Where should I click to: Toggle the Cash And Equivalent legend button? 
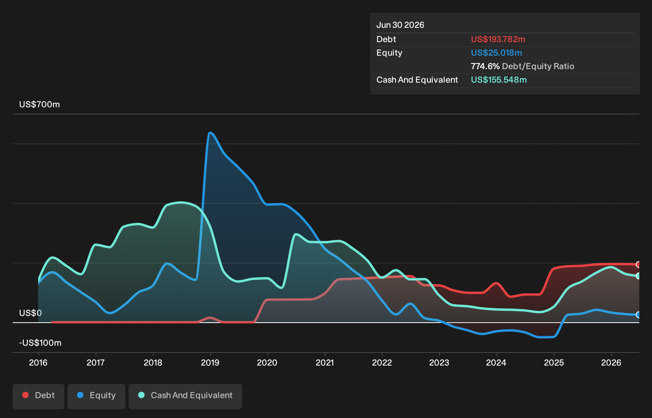coord(185,396)
